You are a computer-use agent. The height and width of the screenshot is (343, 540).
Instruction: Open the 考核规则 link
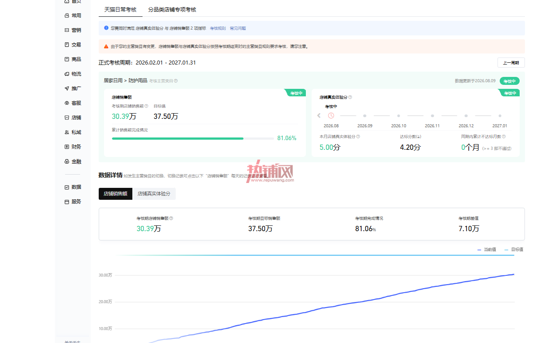pos(218,28)
